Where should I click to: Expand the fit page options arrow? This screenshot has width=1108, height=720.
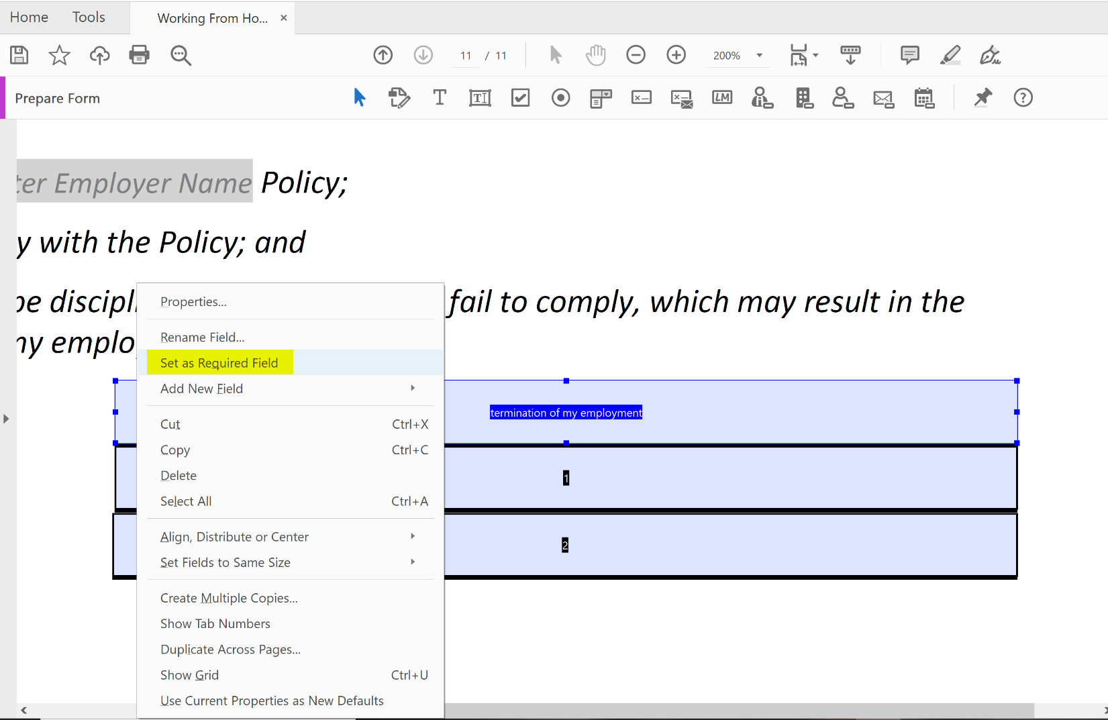click(816, 55)
